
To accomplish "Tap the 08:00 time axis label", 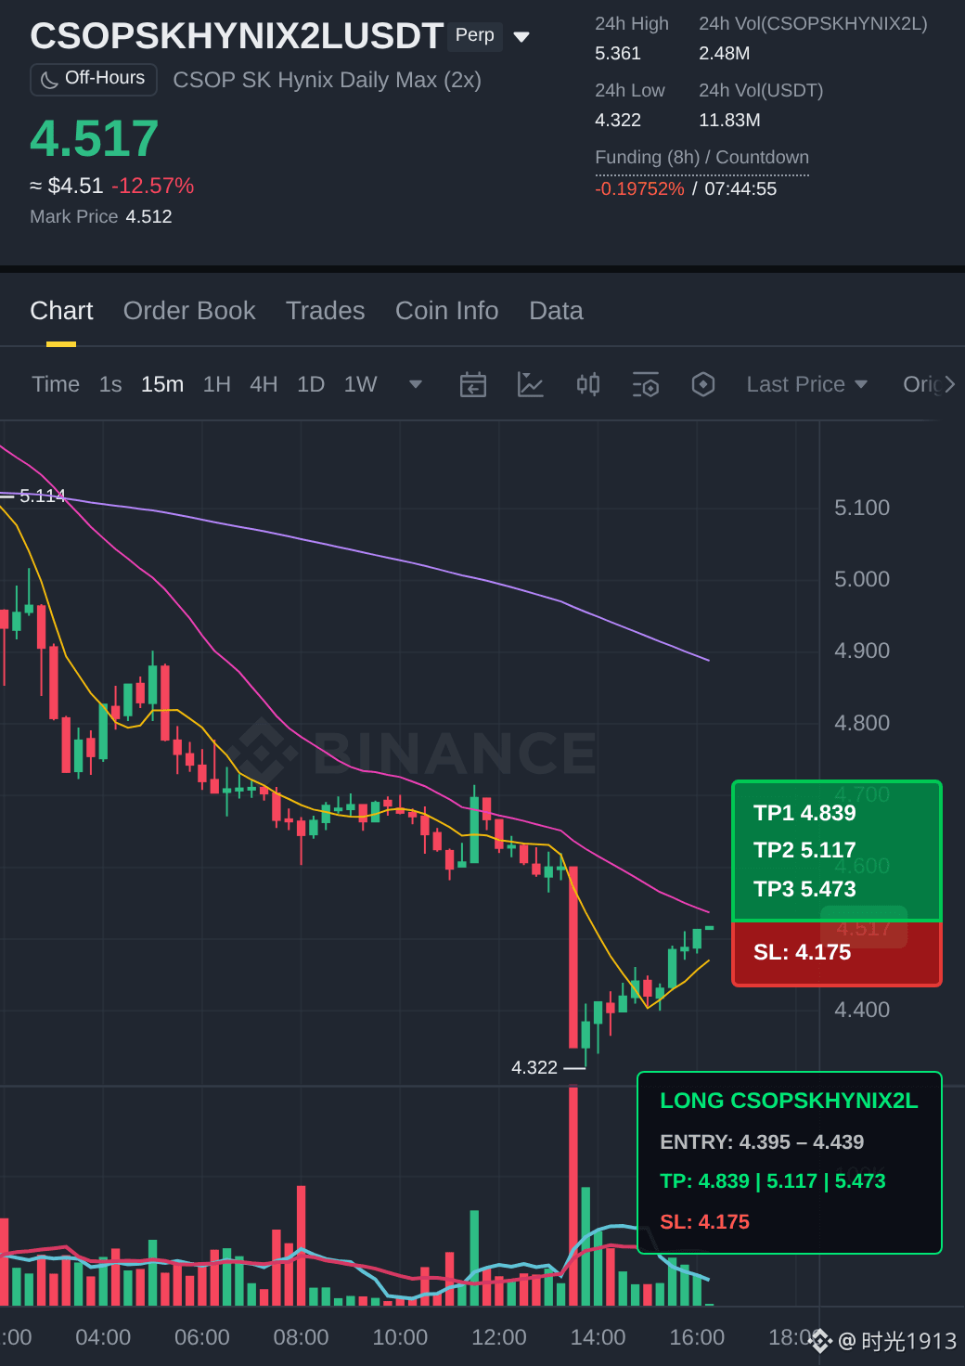I will pos(301,1337).
